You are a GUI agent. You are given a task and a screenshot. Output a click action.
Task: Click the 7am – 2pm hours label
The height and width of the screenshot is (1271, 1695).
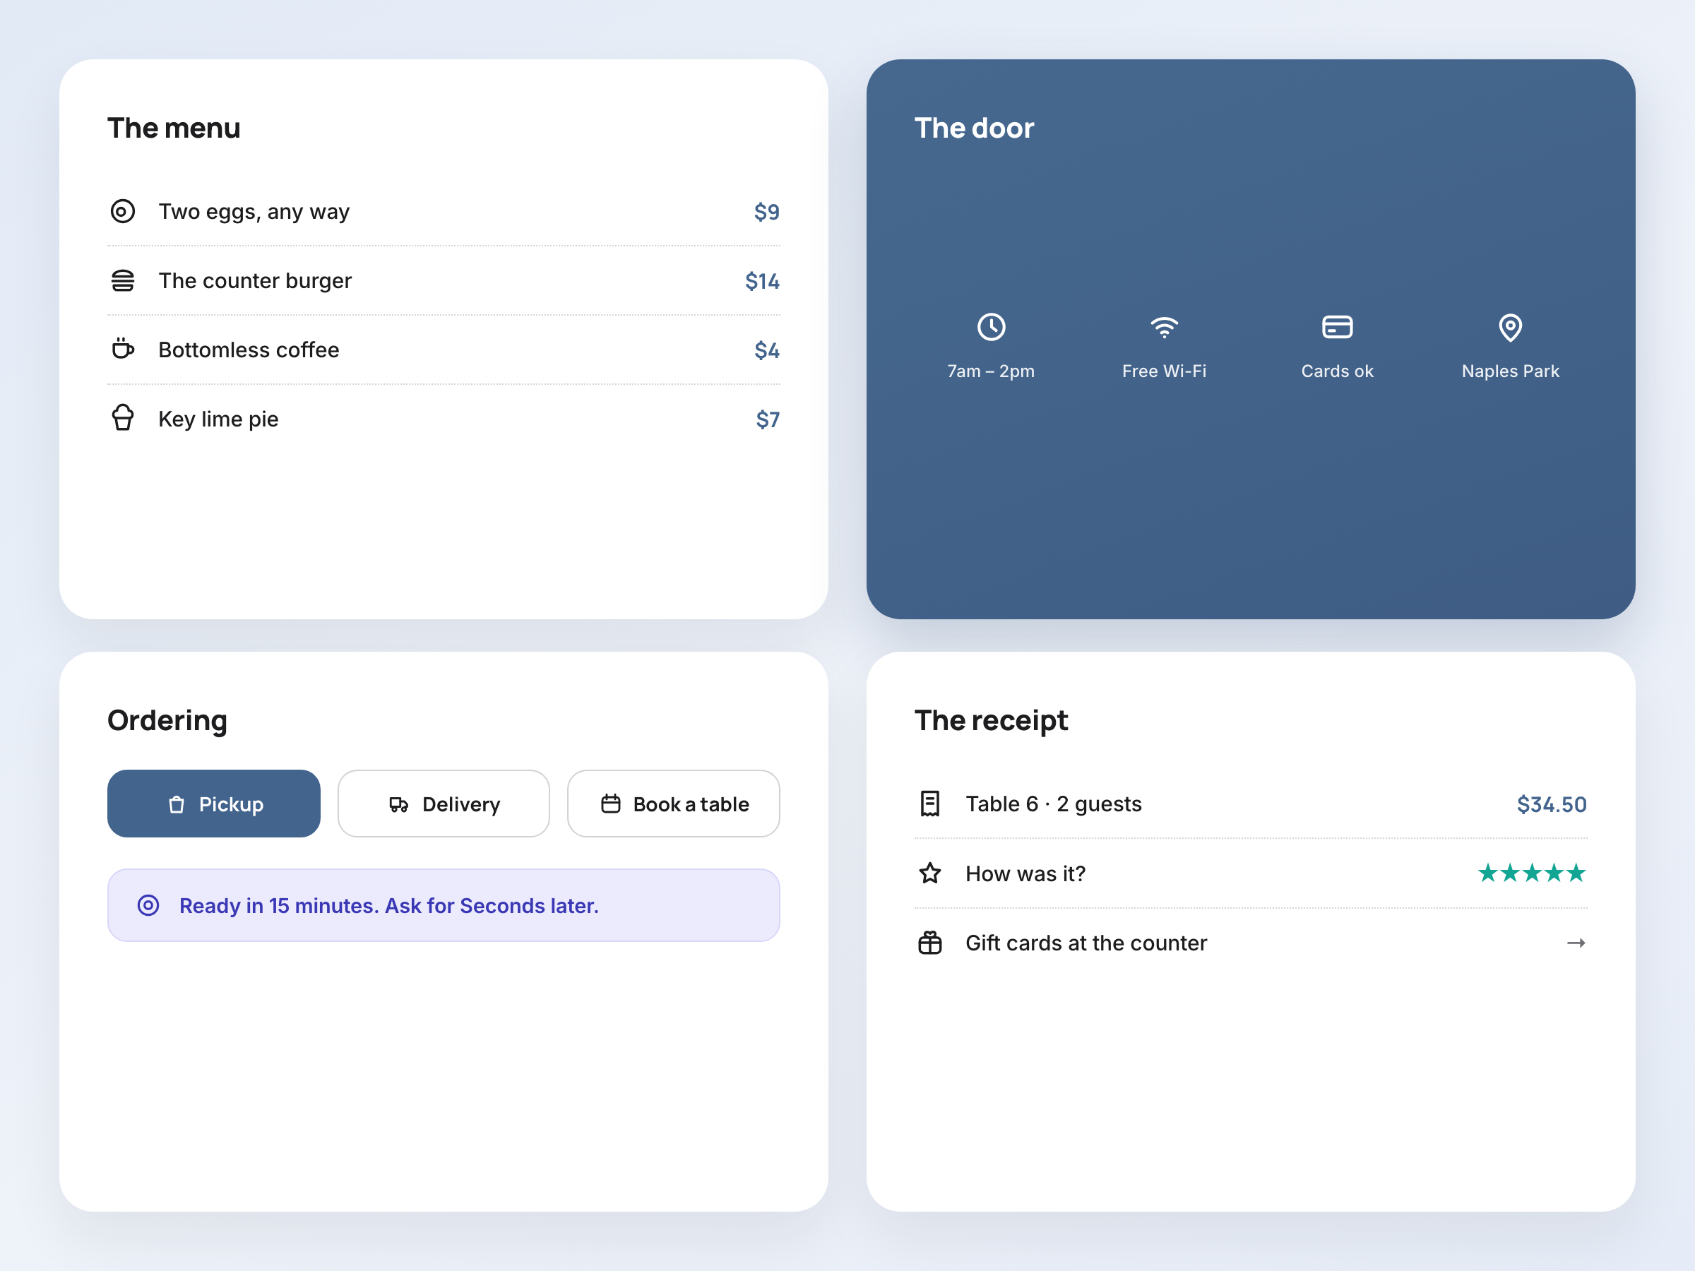click(x=991, y=371)
